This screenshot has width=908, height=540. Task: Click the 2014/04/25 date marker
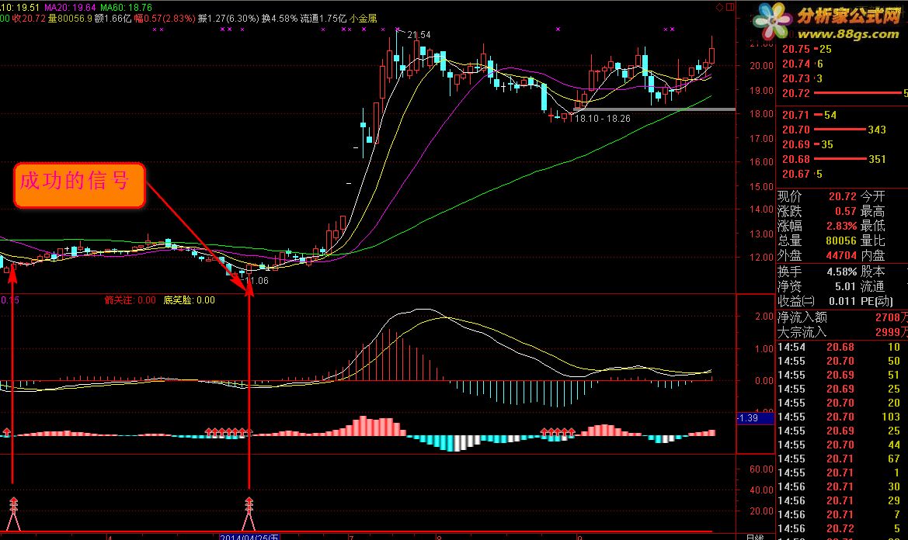tap(249, 537)
